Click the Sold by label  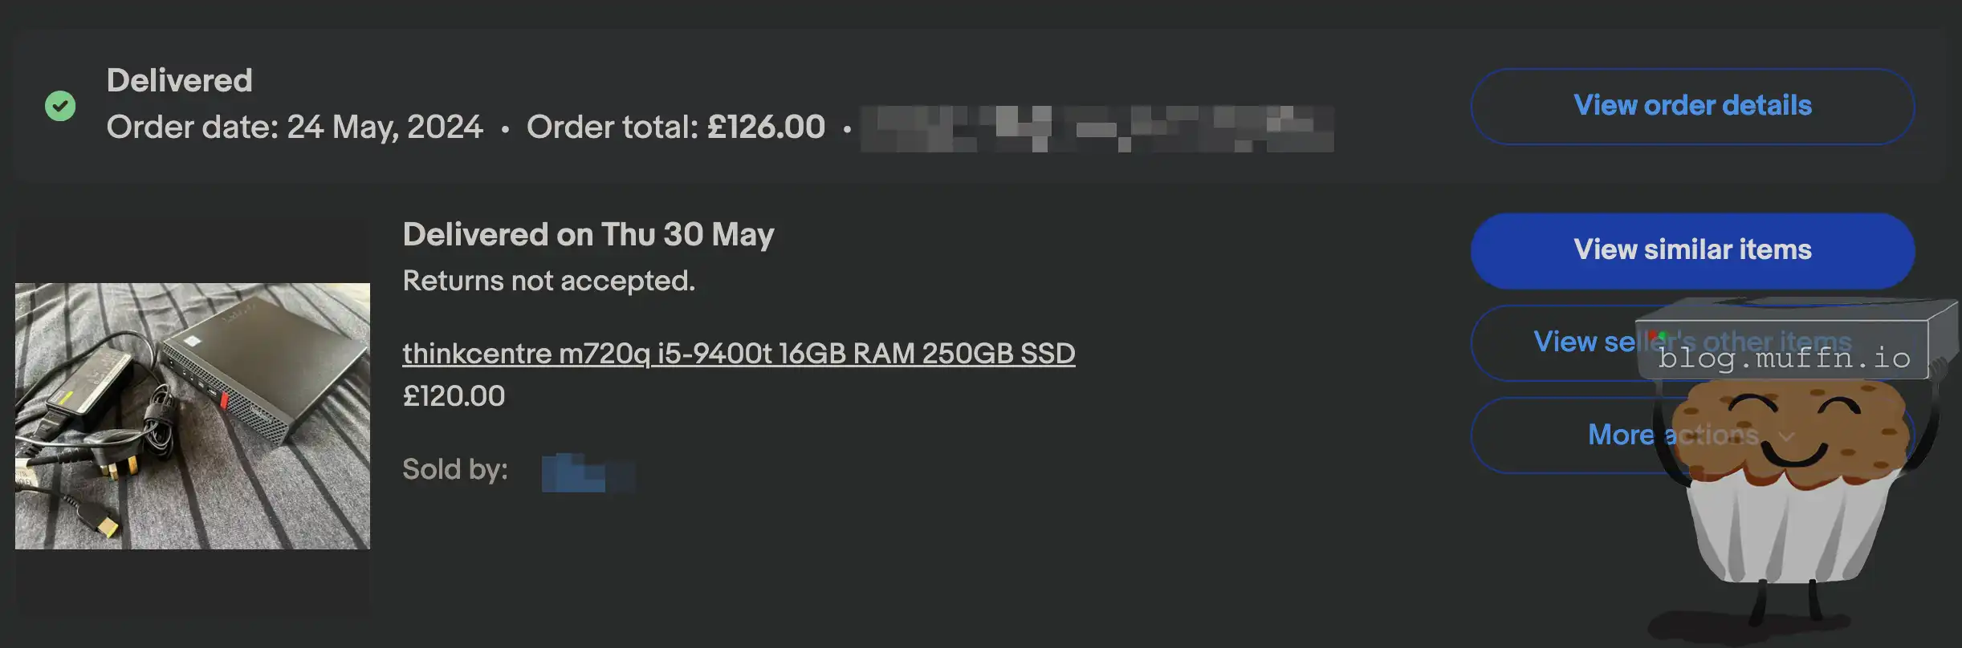[x=455, y=469]
